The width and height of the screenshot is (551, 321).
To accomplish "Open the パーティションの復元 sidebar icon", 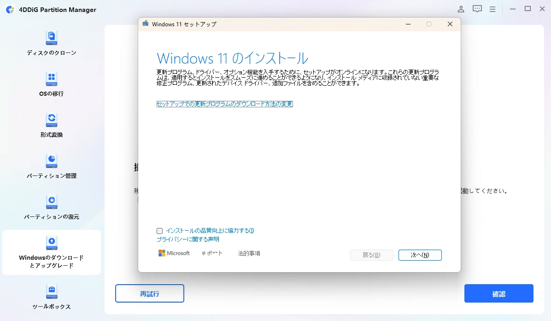I will [52, 202].
